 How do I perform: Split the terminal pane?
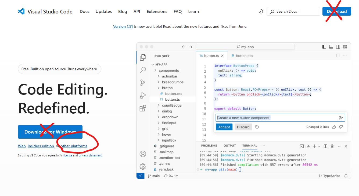[x=325, y=146]
